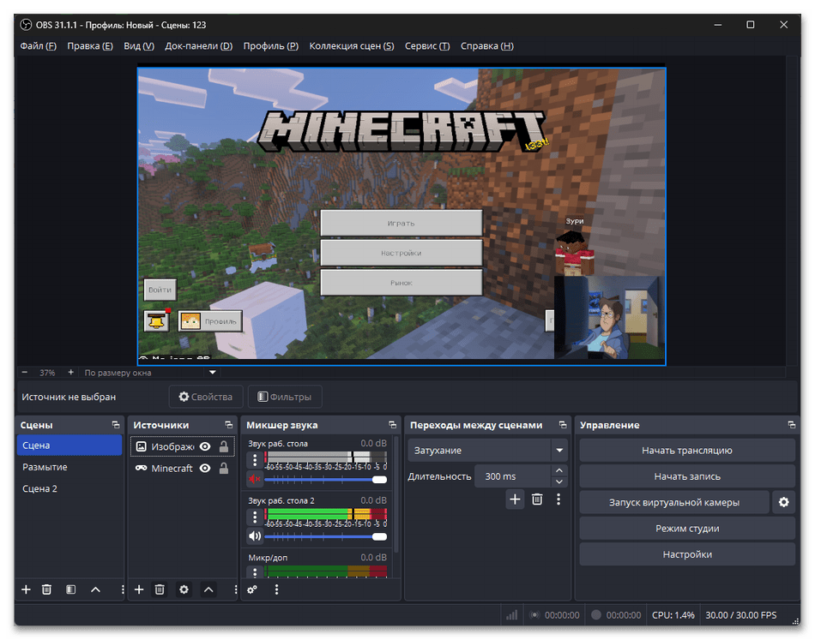This screenshot has height=640, width=815.
Task: Select the Размытие scene
Action: click(x=69, y=467)
